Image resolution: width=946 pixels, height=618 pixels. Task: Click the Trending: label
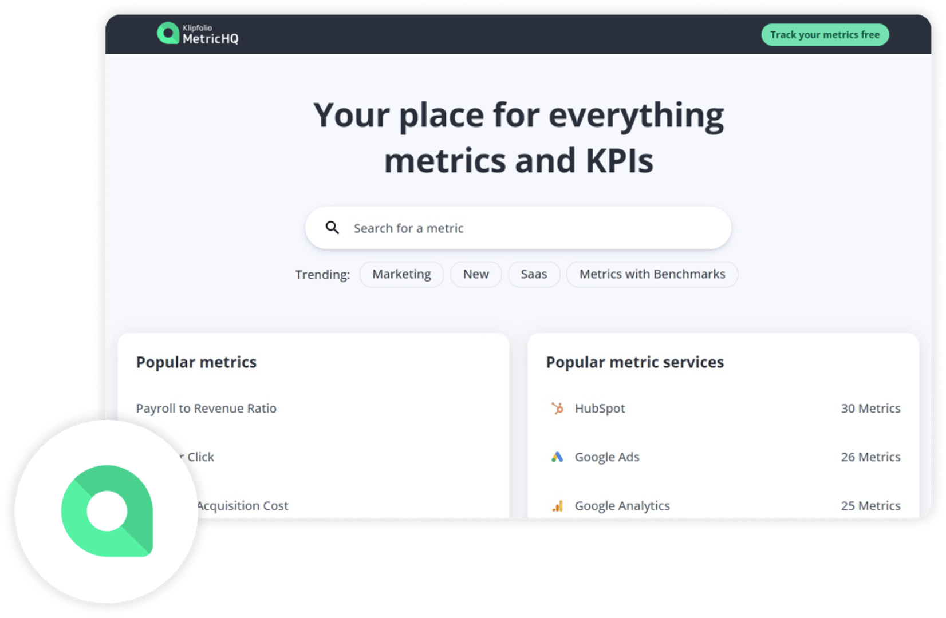point(322,275)
